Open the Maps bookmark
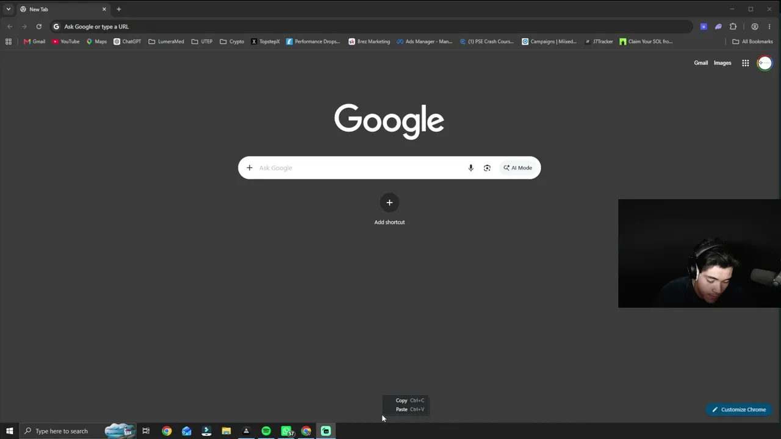Image resolution: width=781 pixels, height=439 pixels. click(96, 41)
